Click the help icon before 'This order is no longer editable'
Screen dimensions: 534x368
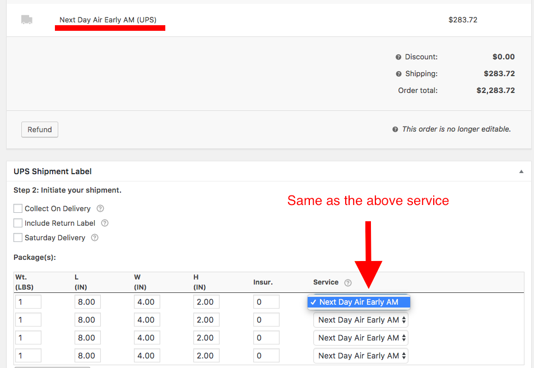pos(395,129)
